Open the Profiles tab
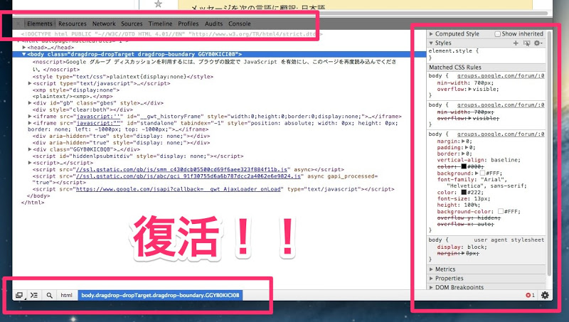This screenshot has height=322, width=569. [188, 23]
